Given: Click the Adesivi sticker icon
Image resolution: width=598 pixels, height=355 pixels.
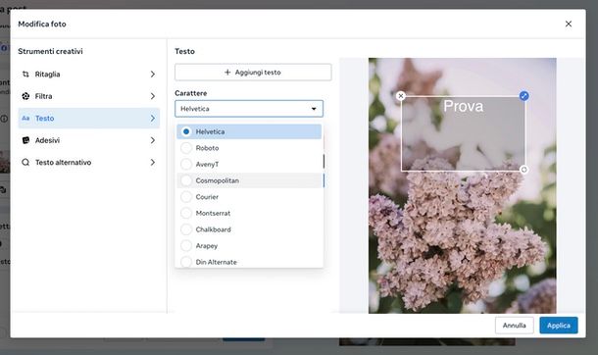Looking at the screenshot, I should tap(25, 140).
